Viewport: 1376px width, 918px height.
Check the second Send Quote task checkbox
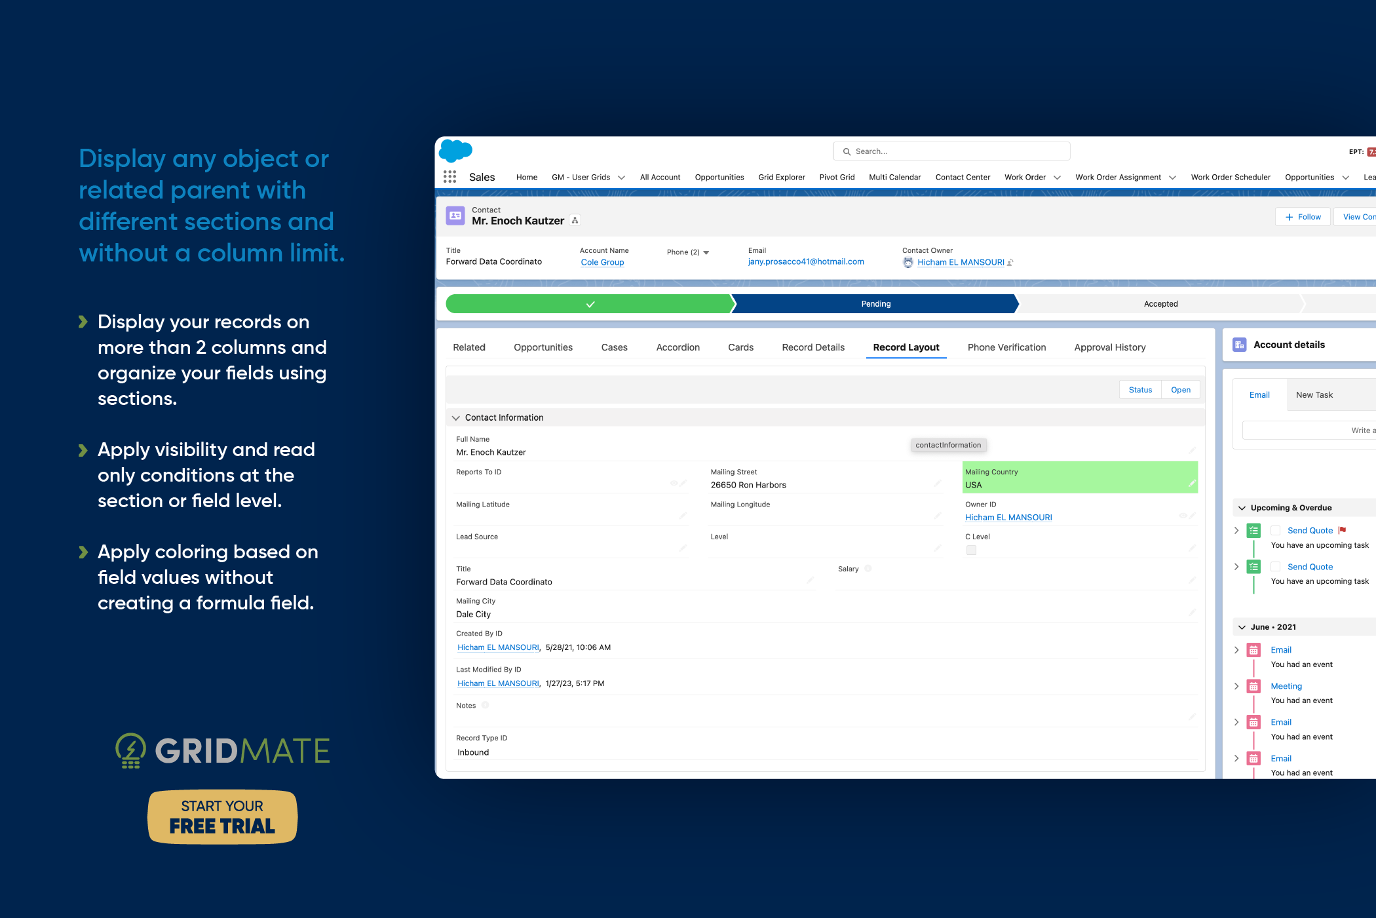(x=1275, y=567)
